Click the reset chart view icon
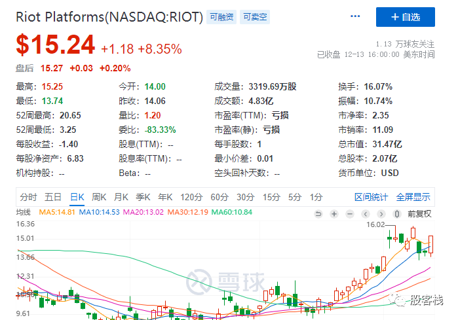Screen dimensions: 458x320 [x=318, y=214]
